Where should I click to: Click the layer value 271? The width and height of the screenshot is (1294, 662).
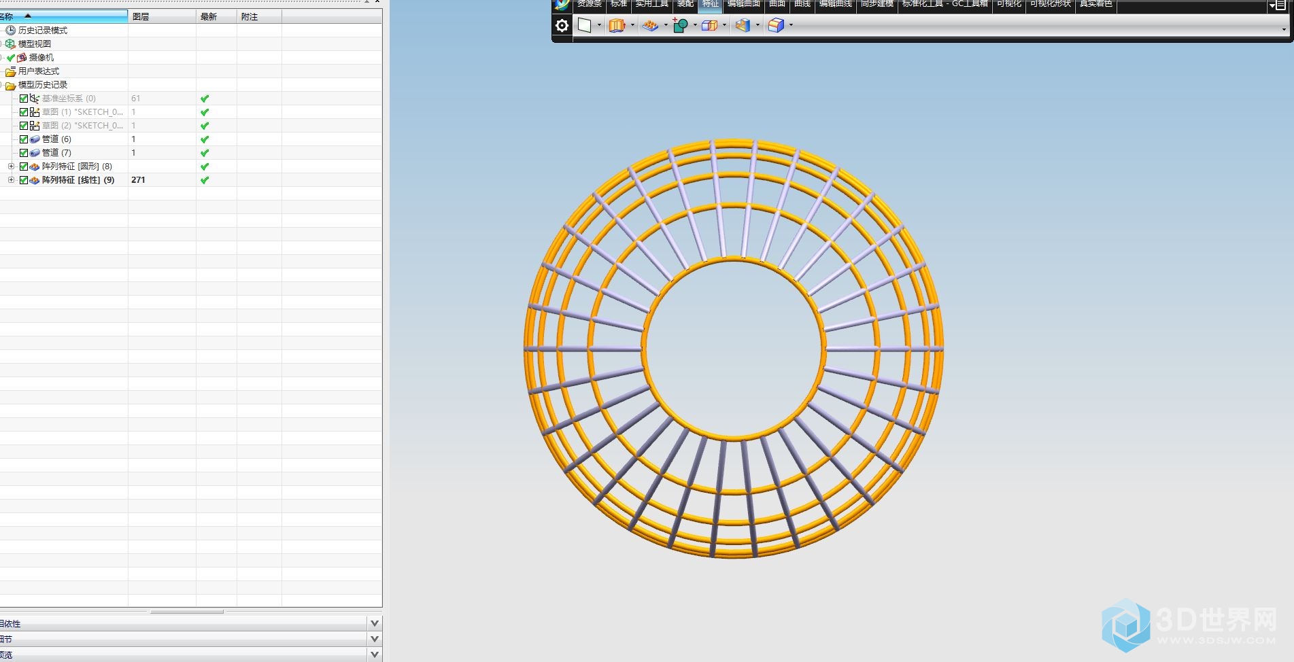138,180
